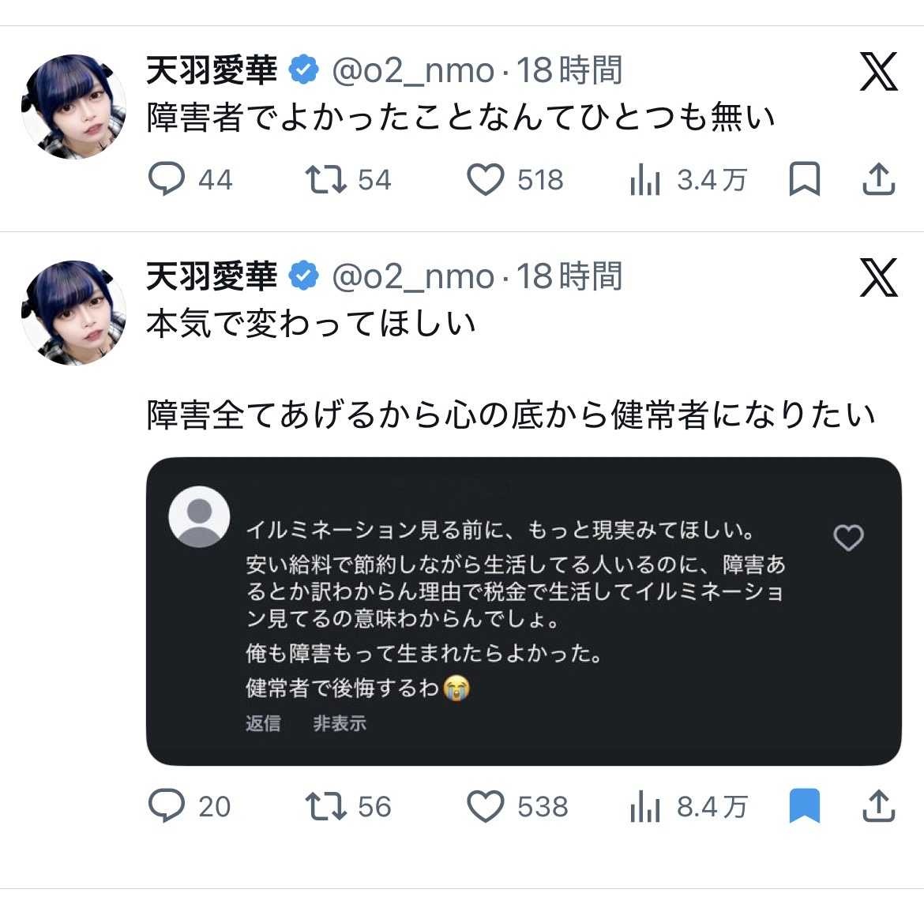This screenshot has height=908, width=924.
Task: Repost the first tweet with 54 reposts
Action: pyautogui.click(x=325, y=179)
